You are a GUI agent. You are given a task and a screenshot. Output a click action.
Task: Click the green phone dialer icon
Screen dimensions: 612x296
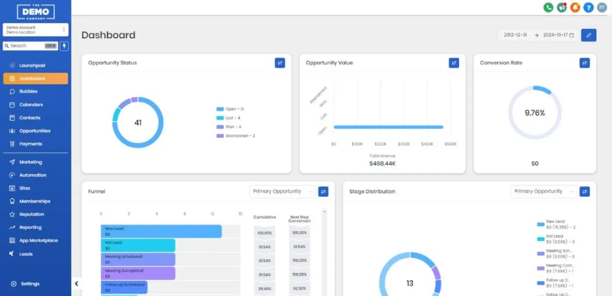click(x=548, y=8)
